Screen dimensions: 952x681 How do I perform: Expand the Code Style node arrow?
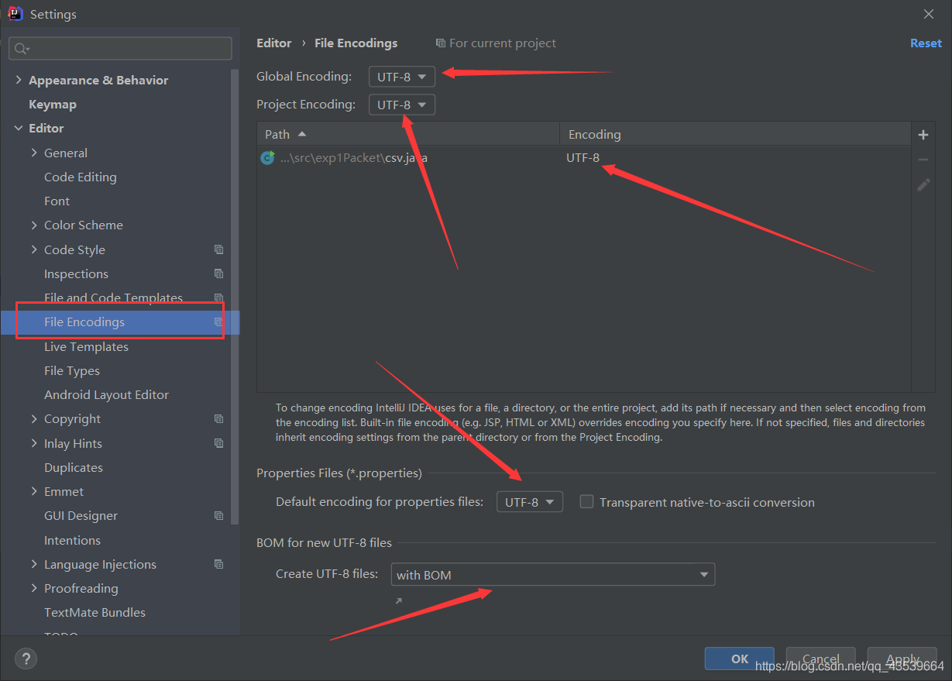coord(34,249)
